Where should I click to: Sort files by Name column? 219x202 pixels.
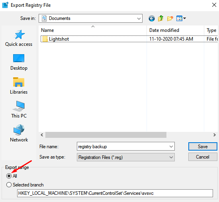pyautogui.click(x=93, y=30)
